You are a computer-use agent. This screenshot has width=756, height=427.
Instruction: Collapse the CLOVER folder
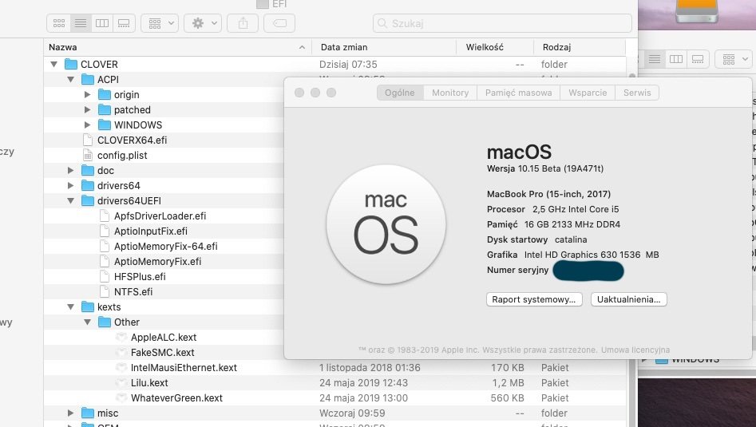(x=54, y=64)
